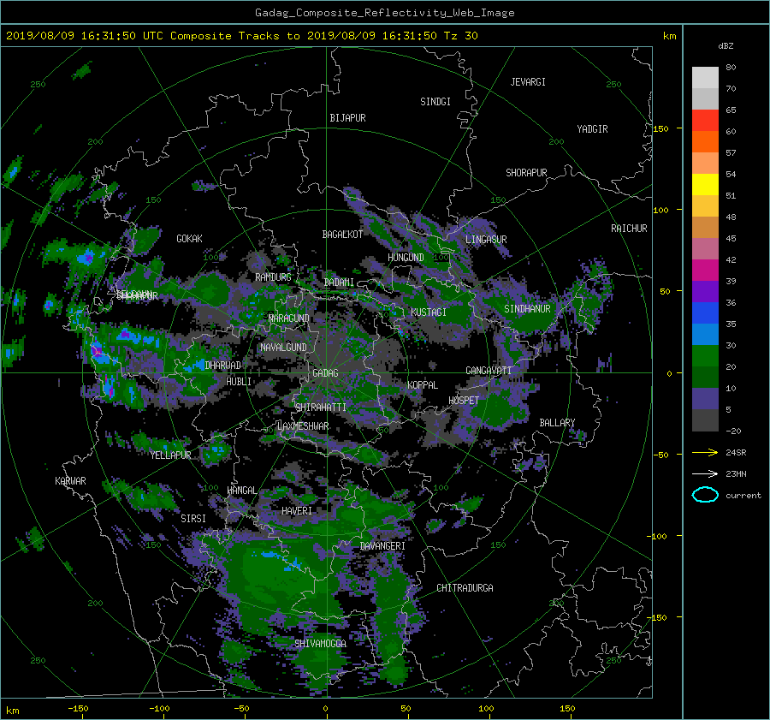Viewport: 770px width, 720px height.
Task: Click the BALLARY city label
Action: [557, 423]
